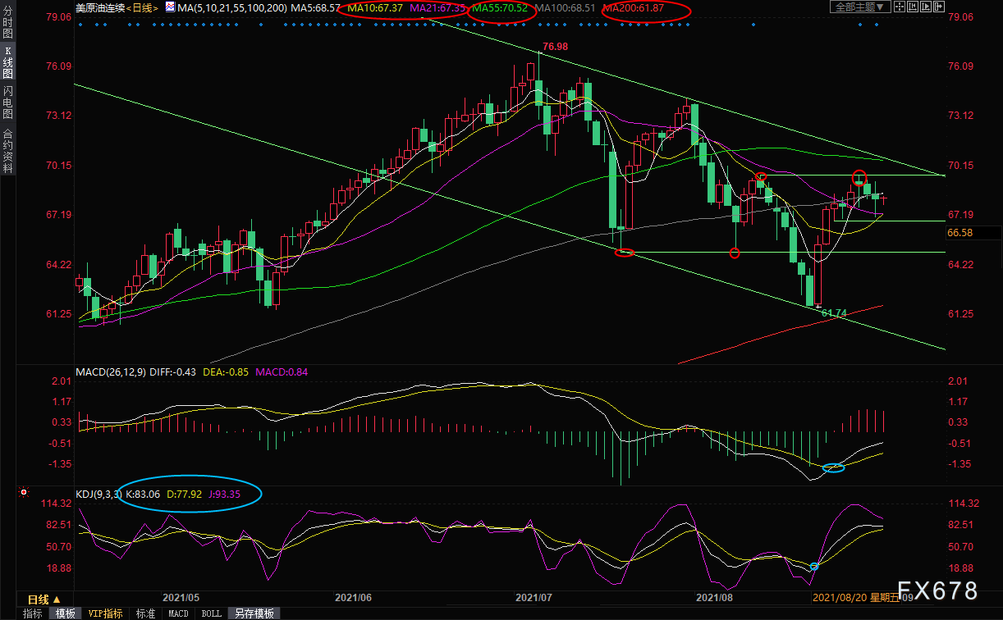
Task: Open the 全部主题 theme dropdown
Action: coord(859,7)
